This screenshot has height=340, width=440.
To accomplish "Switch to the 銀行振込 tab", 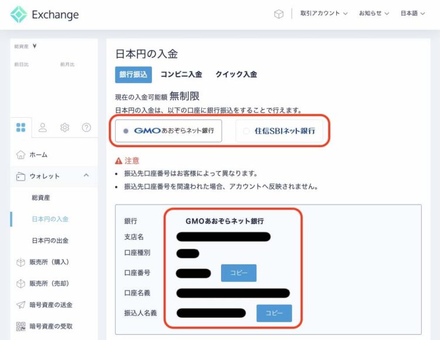I will 133,74.
